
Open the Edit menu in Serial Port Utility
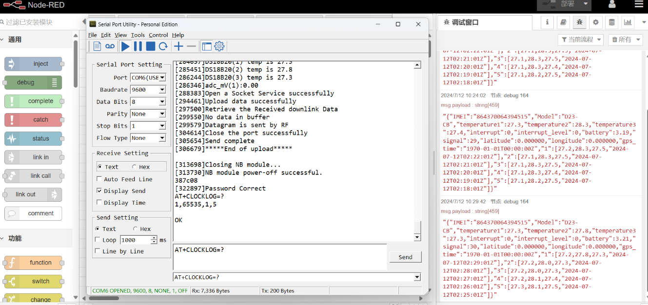tap(106, 35)
